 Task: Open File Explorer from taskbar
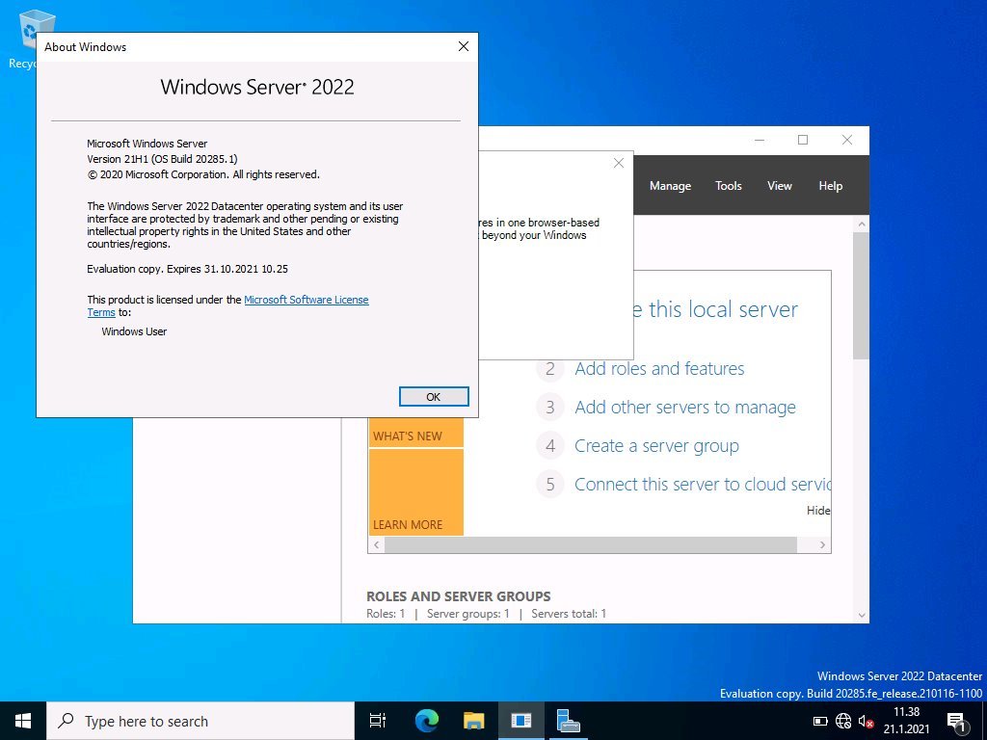coord(474,721)
